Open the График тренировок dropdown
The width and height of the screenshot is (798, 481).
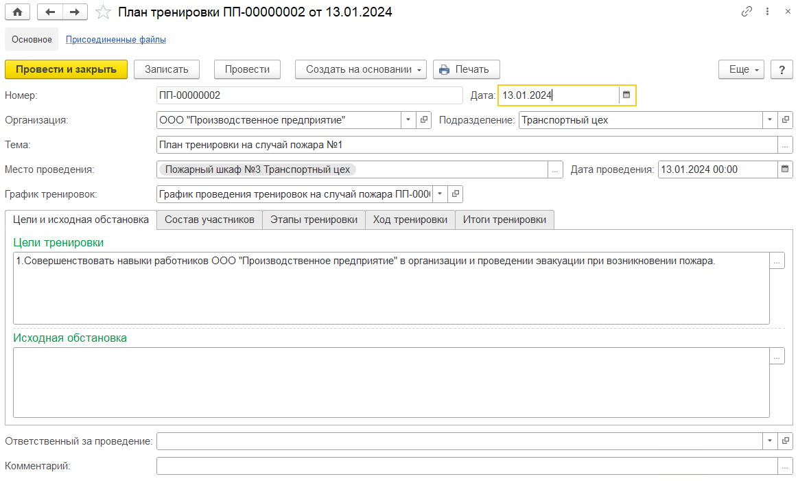(x=439, y=194)
